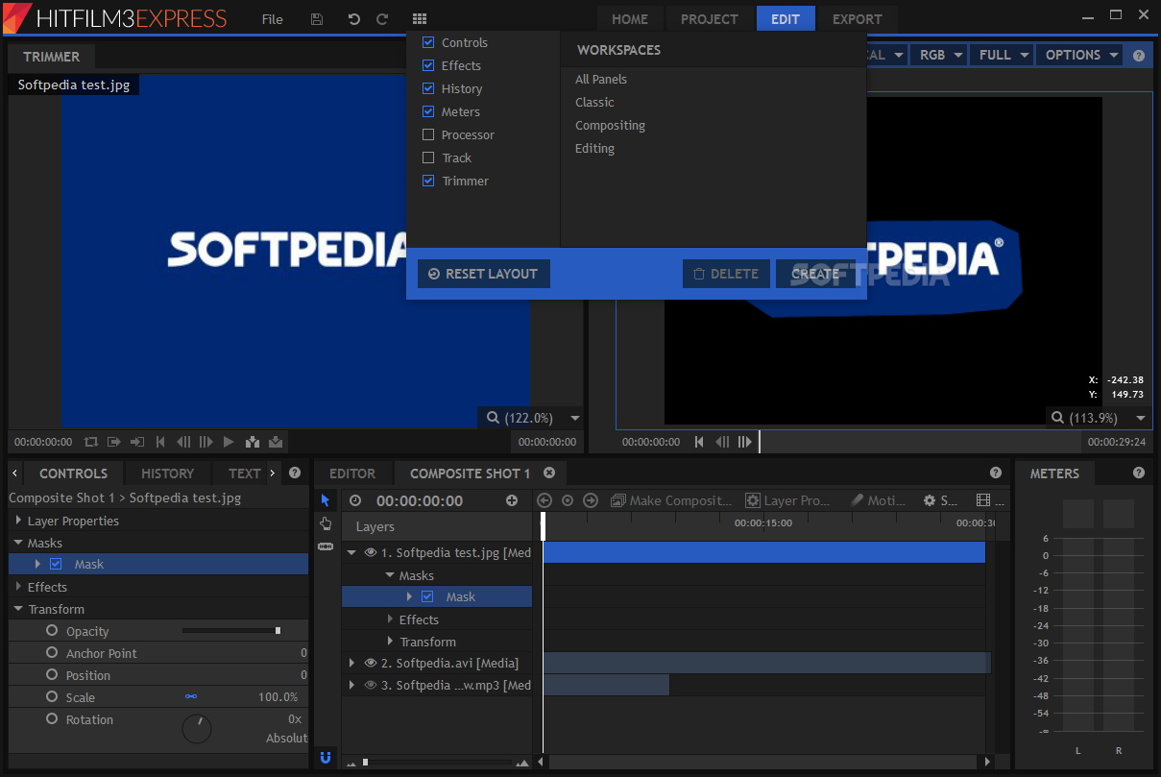The width and height of the screenshot is (1161, 777).
Task: Step forward one frame in Viewer
Action: point(744,442)
